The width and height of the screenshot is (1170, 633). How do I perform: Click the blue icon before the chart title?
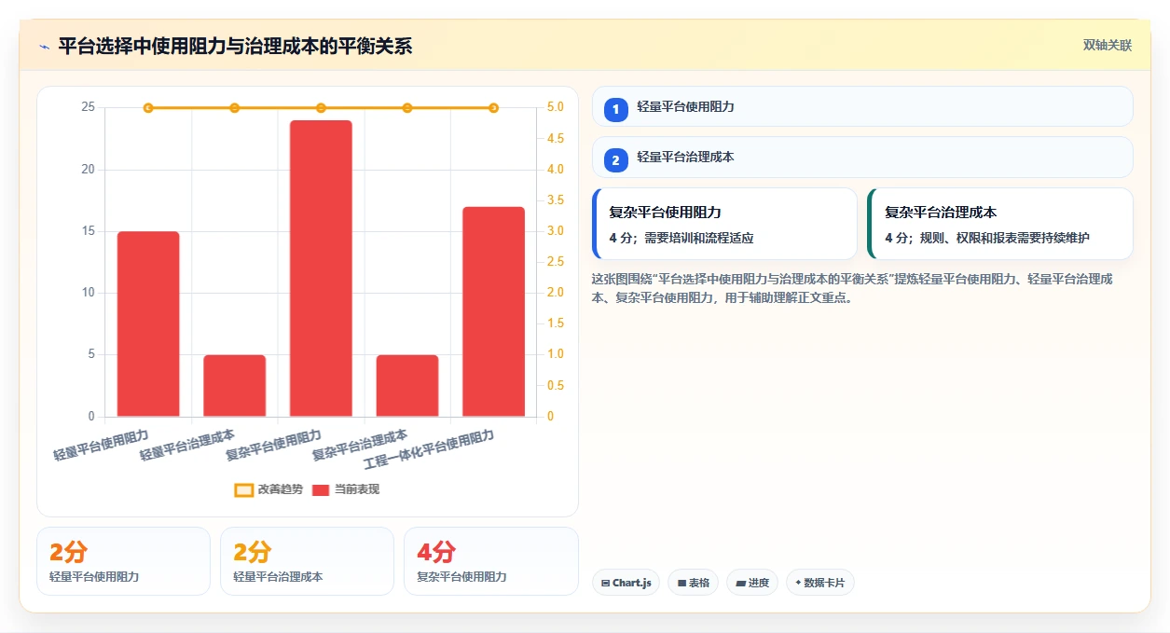tap(44, 47)
